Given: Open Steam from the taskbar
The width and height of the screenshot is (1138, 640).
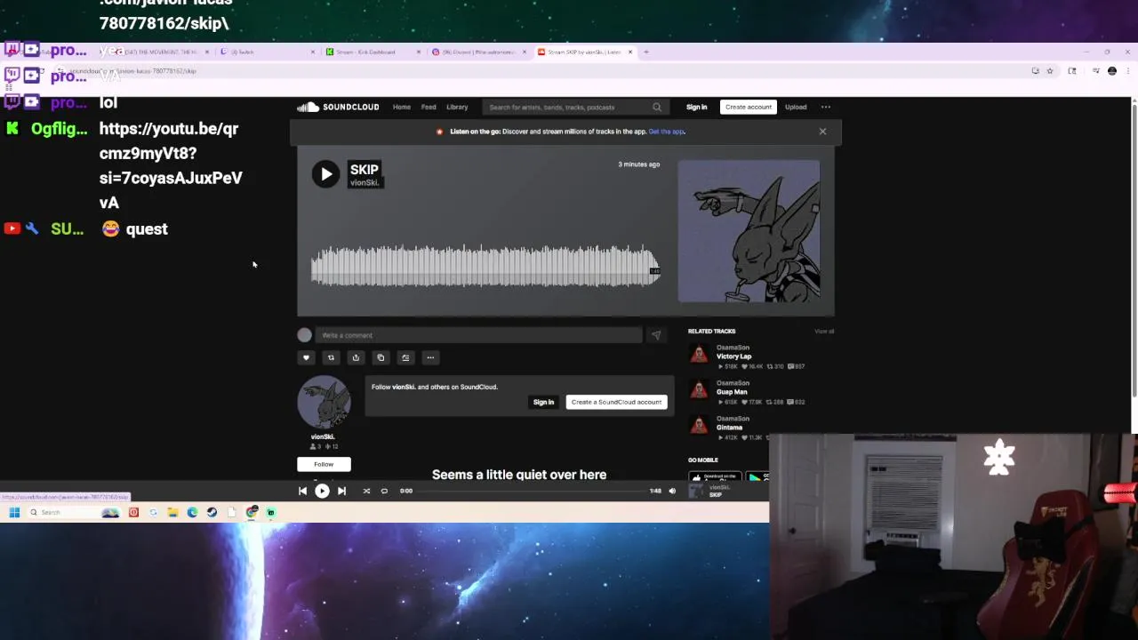Looking at the screenshot, I should pos(212,512).
